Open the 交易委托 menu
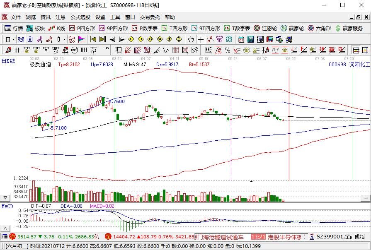The width and height of the screenshot is (371, 250). pyautogui.click(x=150, y=17)
